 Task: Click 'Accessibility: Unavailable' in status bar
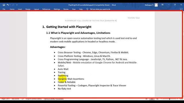point(54,99)
